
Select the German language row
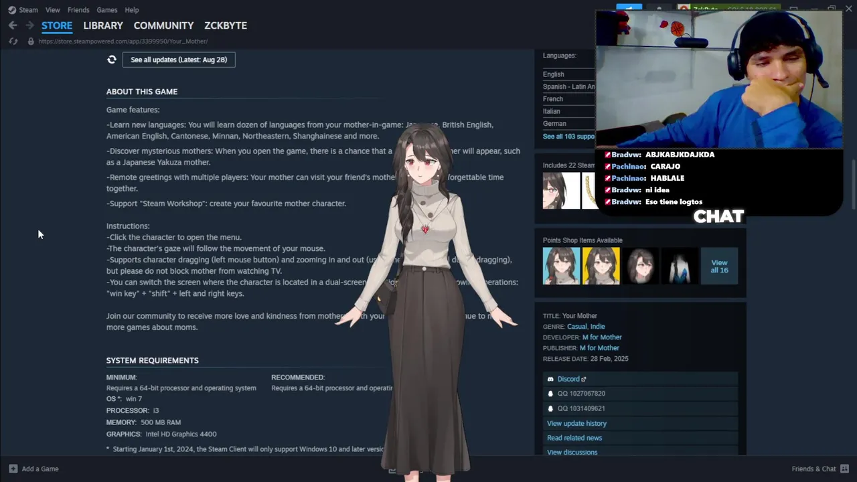coord(568,123)
